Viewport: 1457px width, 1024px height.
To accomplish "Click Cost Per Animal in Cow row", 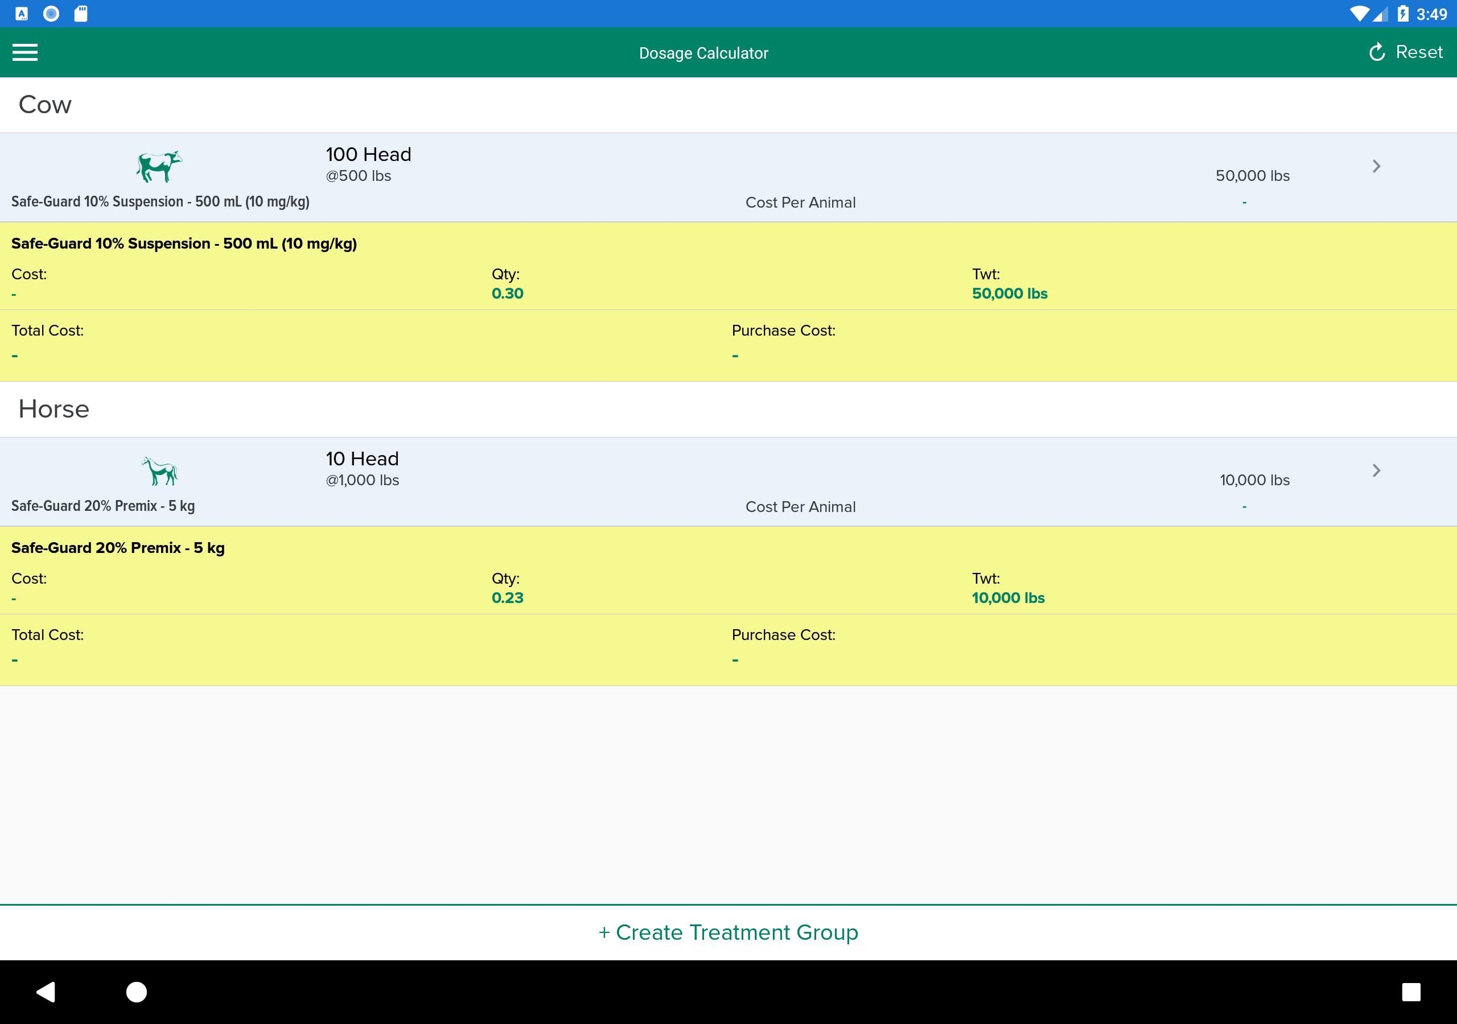I will coord(800,203).
